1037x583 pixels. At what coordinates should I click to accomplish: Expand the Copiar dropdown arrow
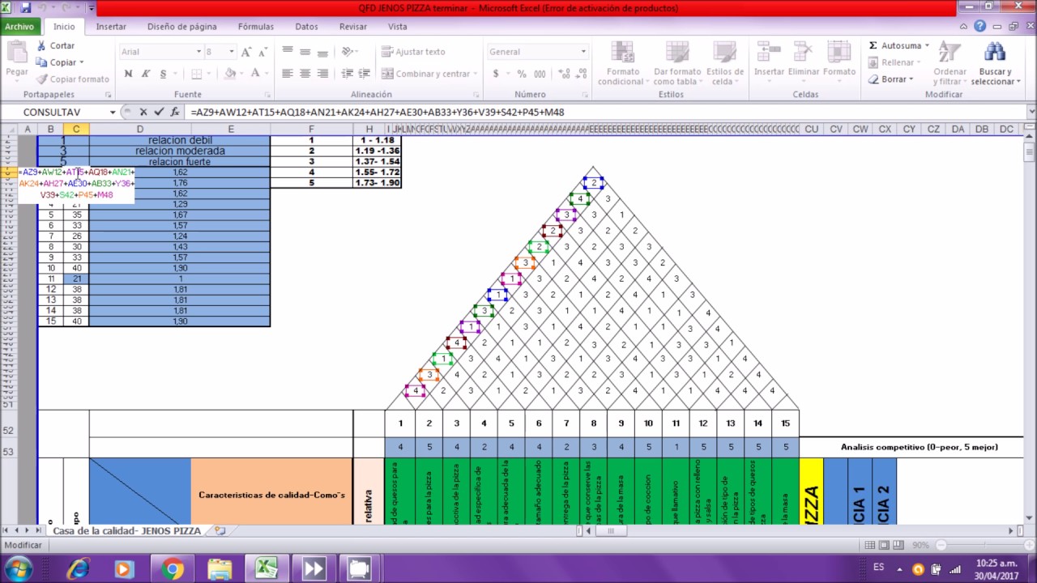pos(82,62)
